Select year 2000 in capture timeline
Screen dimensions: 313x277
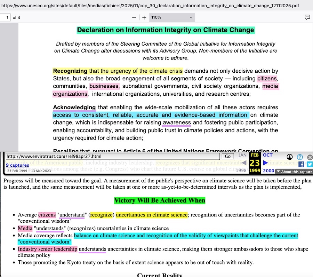coord(268,171)
